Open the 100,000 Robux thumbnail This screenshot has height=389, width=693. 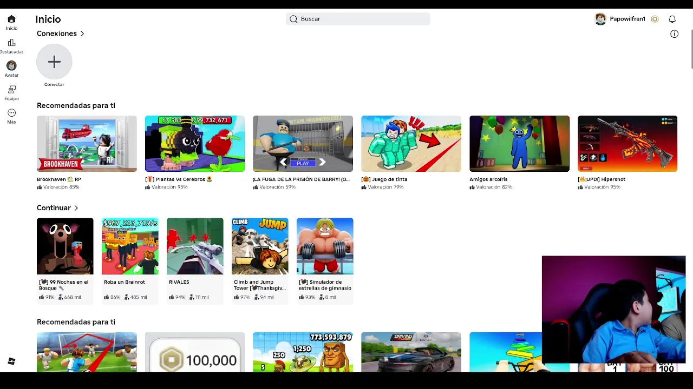[x=195, y=352]
